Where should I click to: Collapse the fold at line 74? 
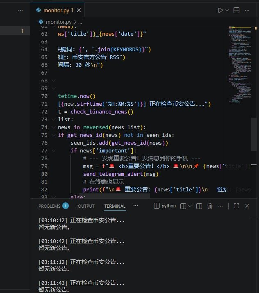pos(54,127)
